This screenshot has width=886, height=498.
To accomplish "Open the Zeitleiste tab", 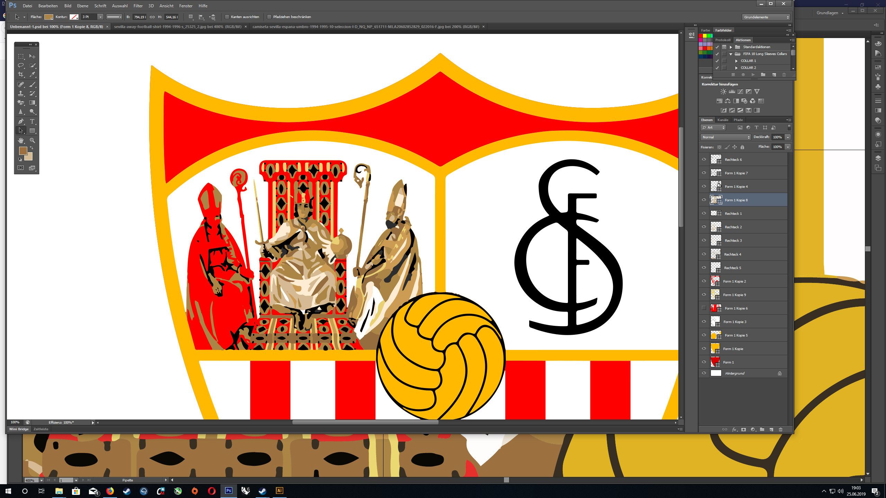I will coord(41,429).
